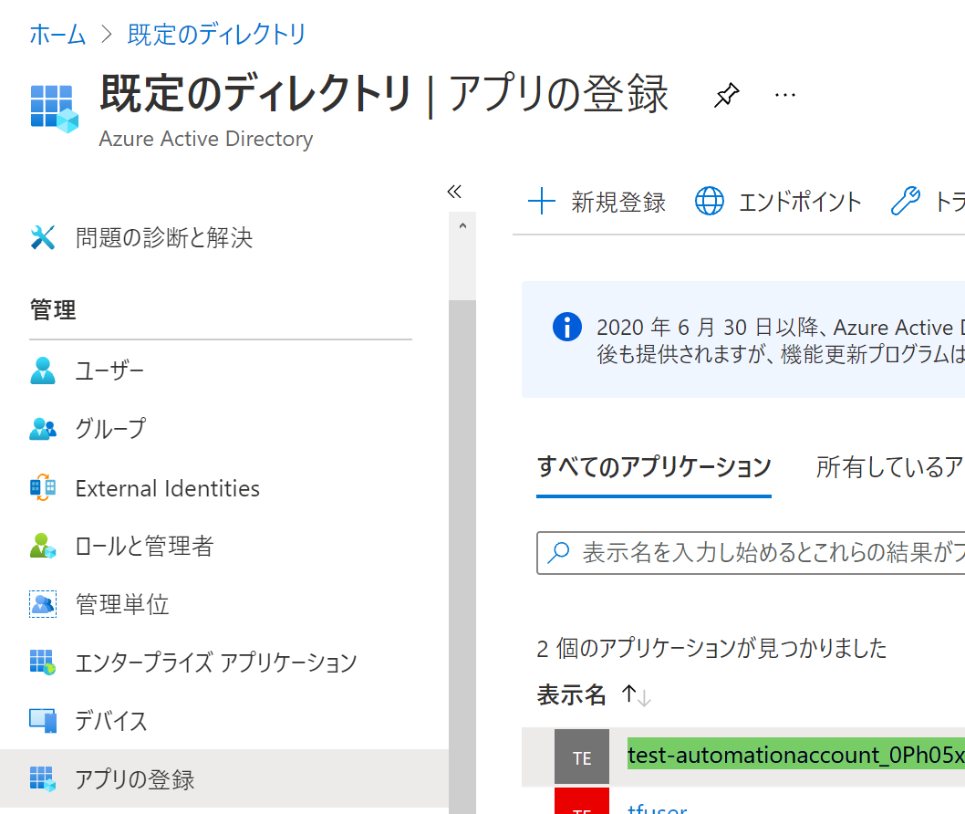Click the グループ group icon

(43, 429)
